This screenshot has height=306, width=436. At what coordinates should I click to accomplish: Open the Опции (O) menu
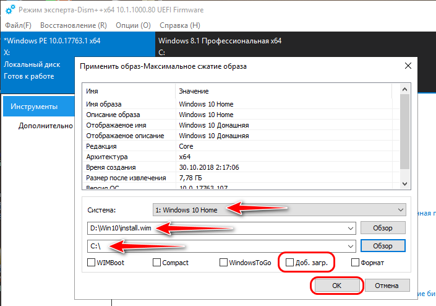[133, 25]
